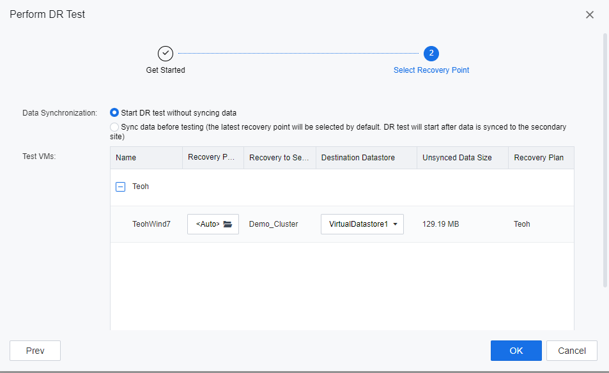Click the Auto recovery point field

click(206, 224)
